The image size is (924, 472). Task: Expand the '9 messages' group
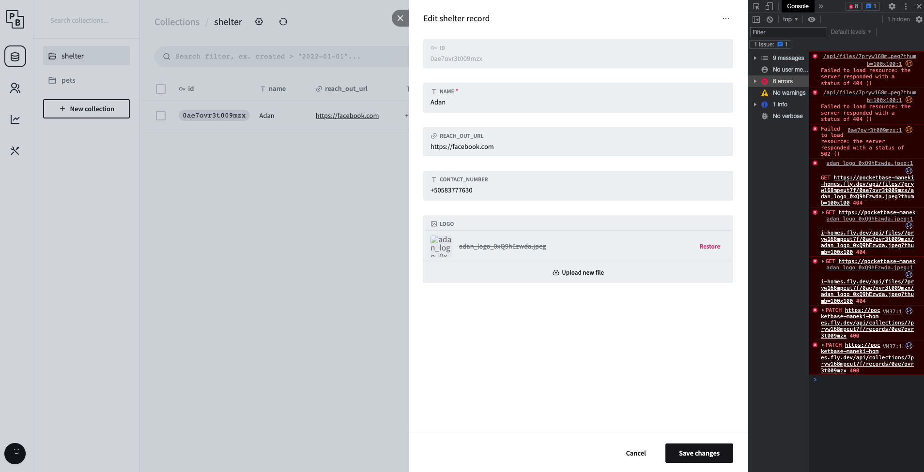(x=755, y=58)
